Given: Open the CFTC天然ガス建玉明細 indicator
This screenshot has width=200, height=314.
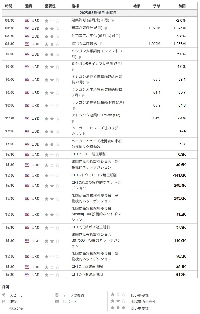Looking at the screenshot, I should [91, 227].
